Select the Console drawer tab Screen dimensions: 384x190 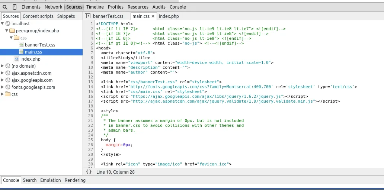(11, 180)
